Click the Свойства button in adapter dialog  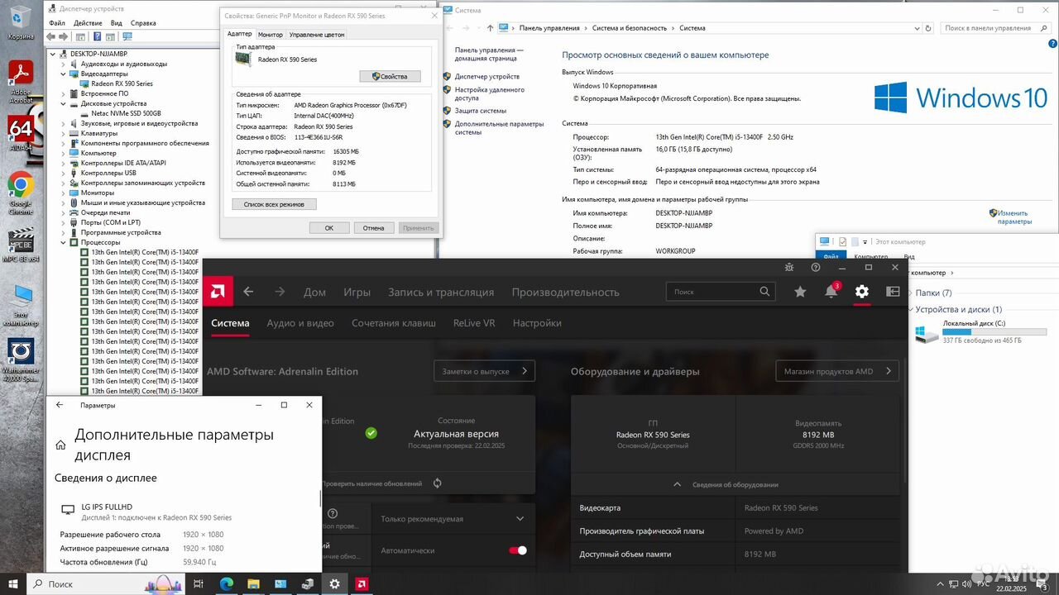(390, 76)
